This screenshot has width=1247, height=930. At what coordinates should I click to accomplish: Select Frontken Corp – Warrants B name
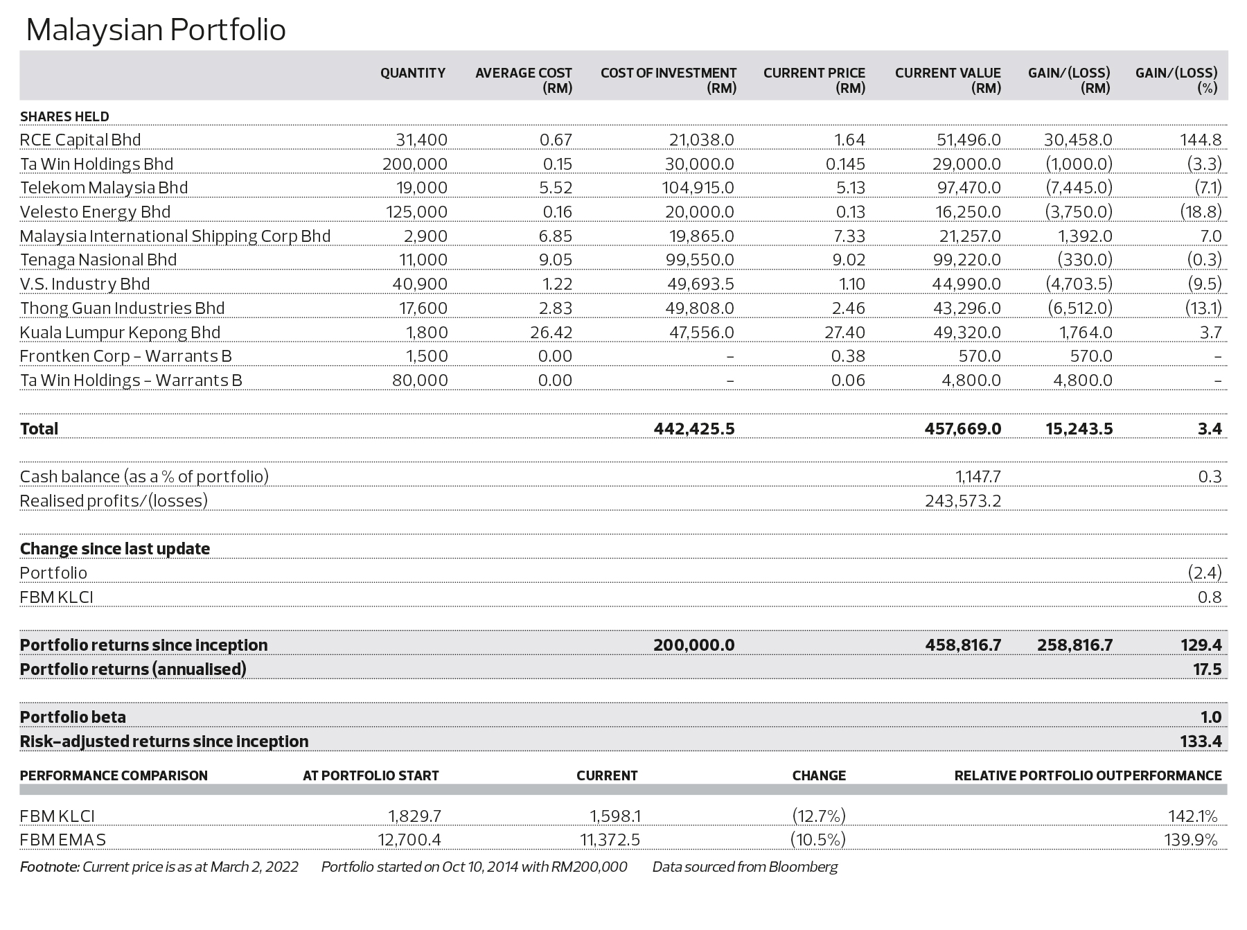(125, 356)
